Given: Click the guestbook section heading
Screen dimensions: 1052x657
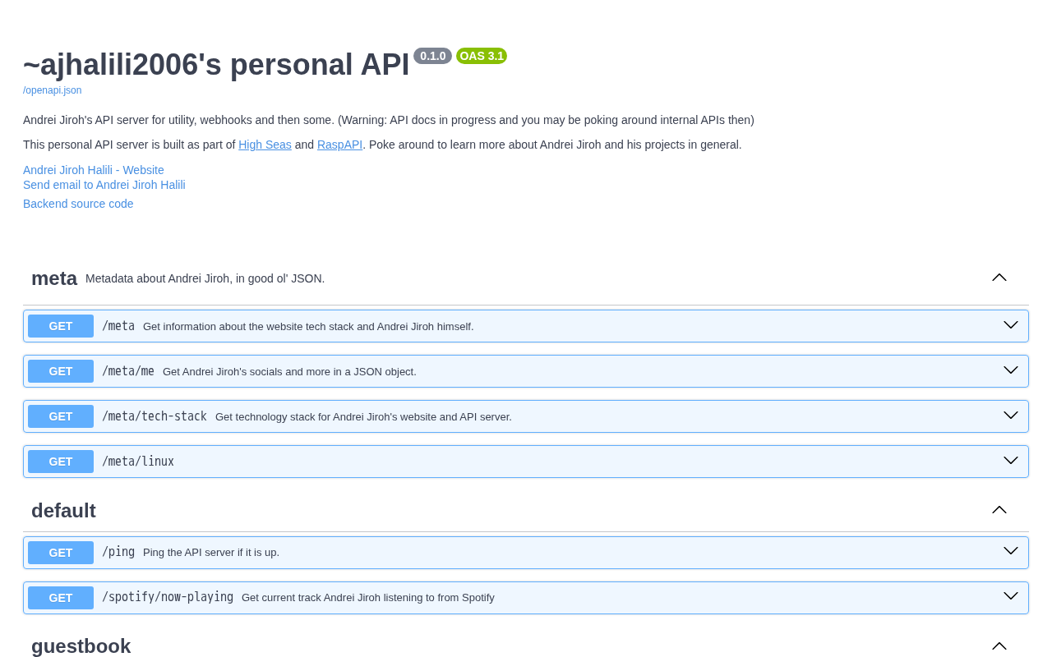Looking at the screenshot, I should pos(81,646).
